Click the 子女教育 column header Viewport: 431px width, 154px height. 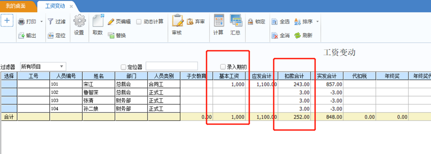(196, 76)
